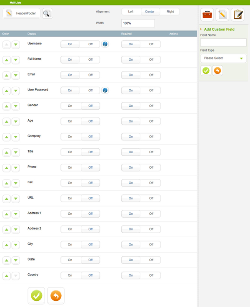The image size is (250, 307).
Task: Select Right alignment
Action: (x=170, y=12)
